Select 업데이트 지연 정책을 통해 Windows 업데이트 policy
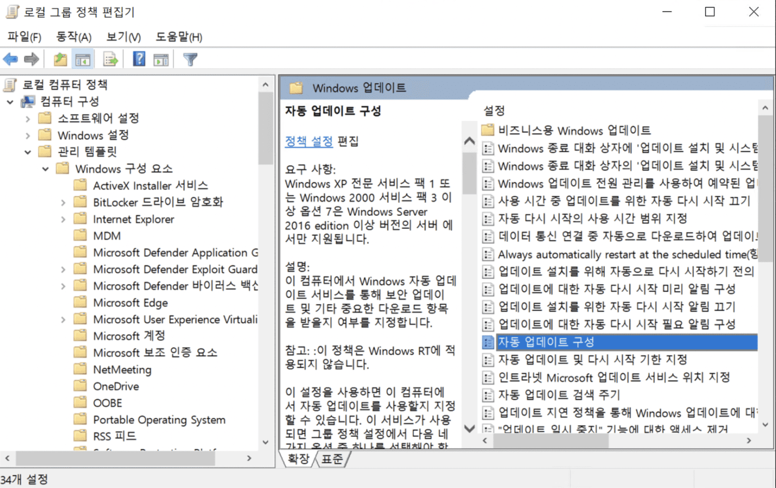The width and height of the screenshot is (776, 488). pyautogui.click(x=628, y=413)
